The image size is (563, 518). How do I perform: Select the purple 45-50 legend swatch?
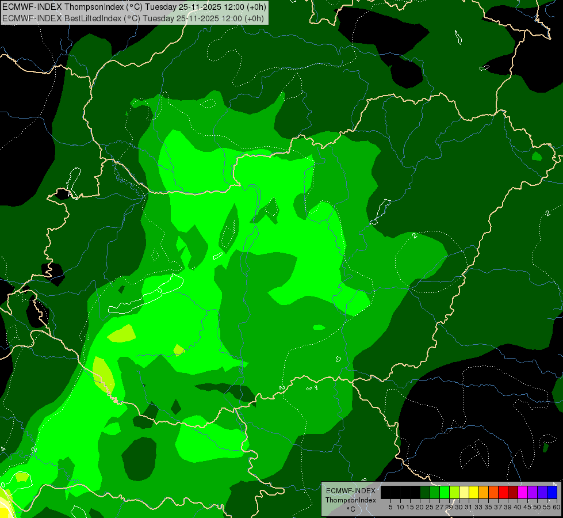click(x=533, y=492)
